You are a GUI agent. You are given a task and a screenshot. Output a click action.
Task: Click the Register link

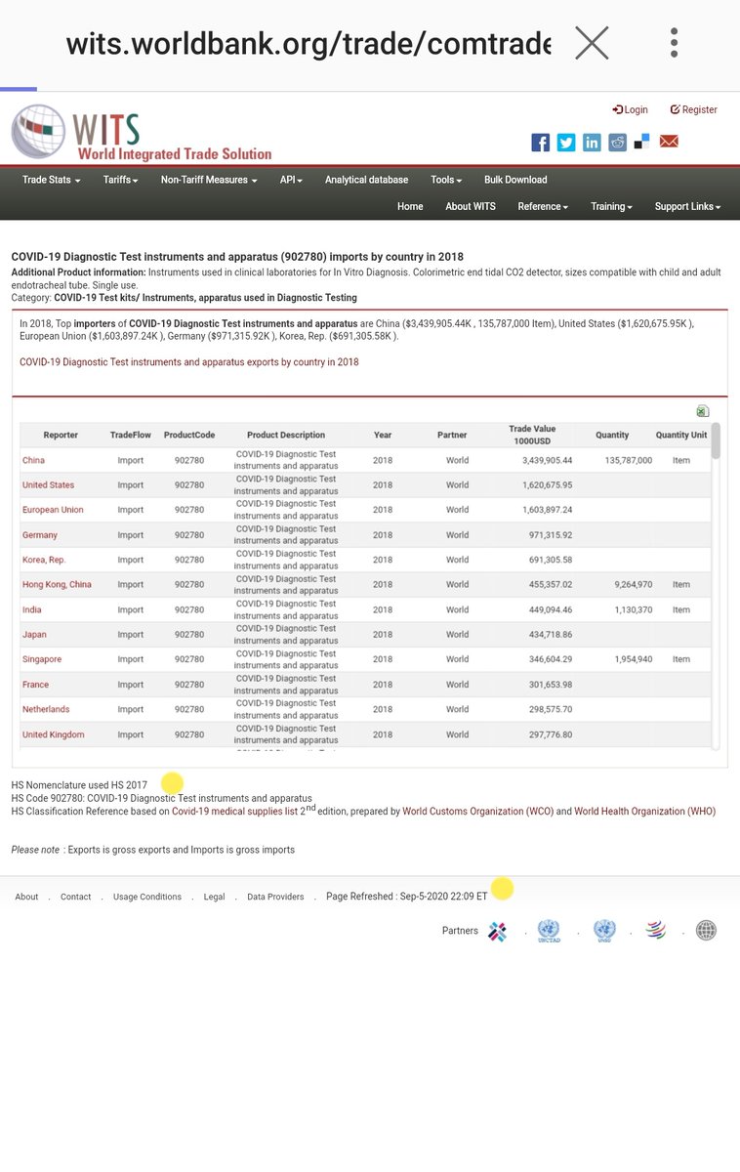click(694, 110)
